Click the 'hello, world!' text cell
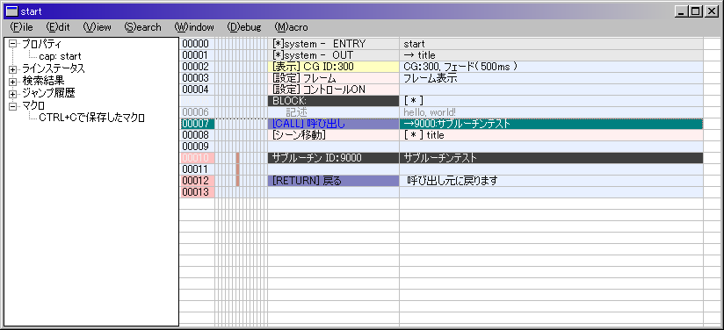 (x=551, y=112)
